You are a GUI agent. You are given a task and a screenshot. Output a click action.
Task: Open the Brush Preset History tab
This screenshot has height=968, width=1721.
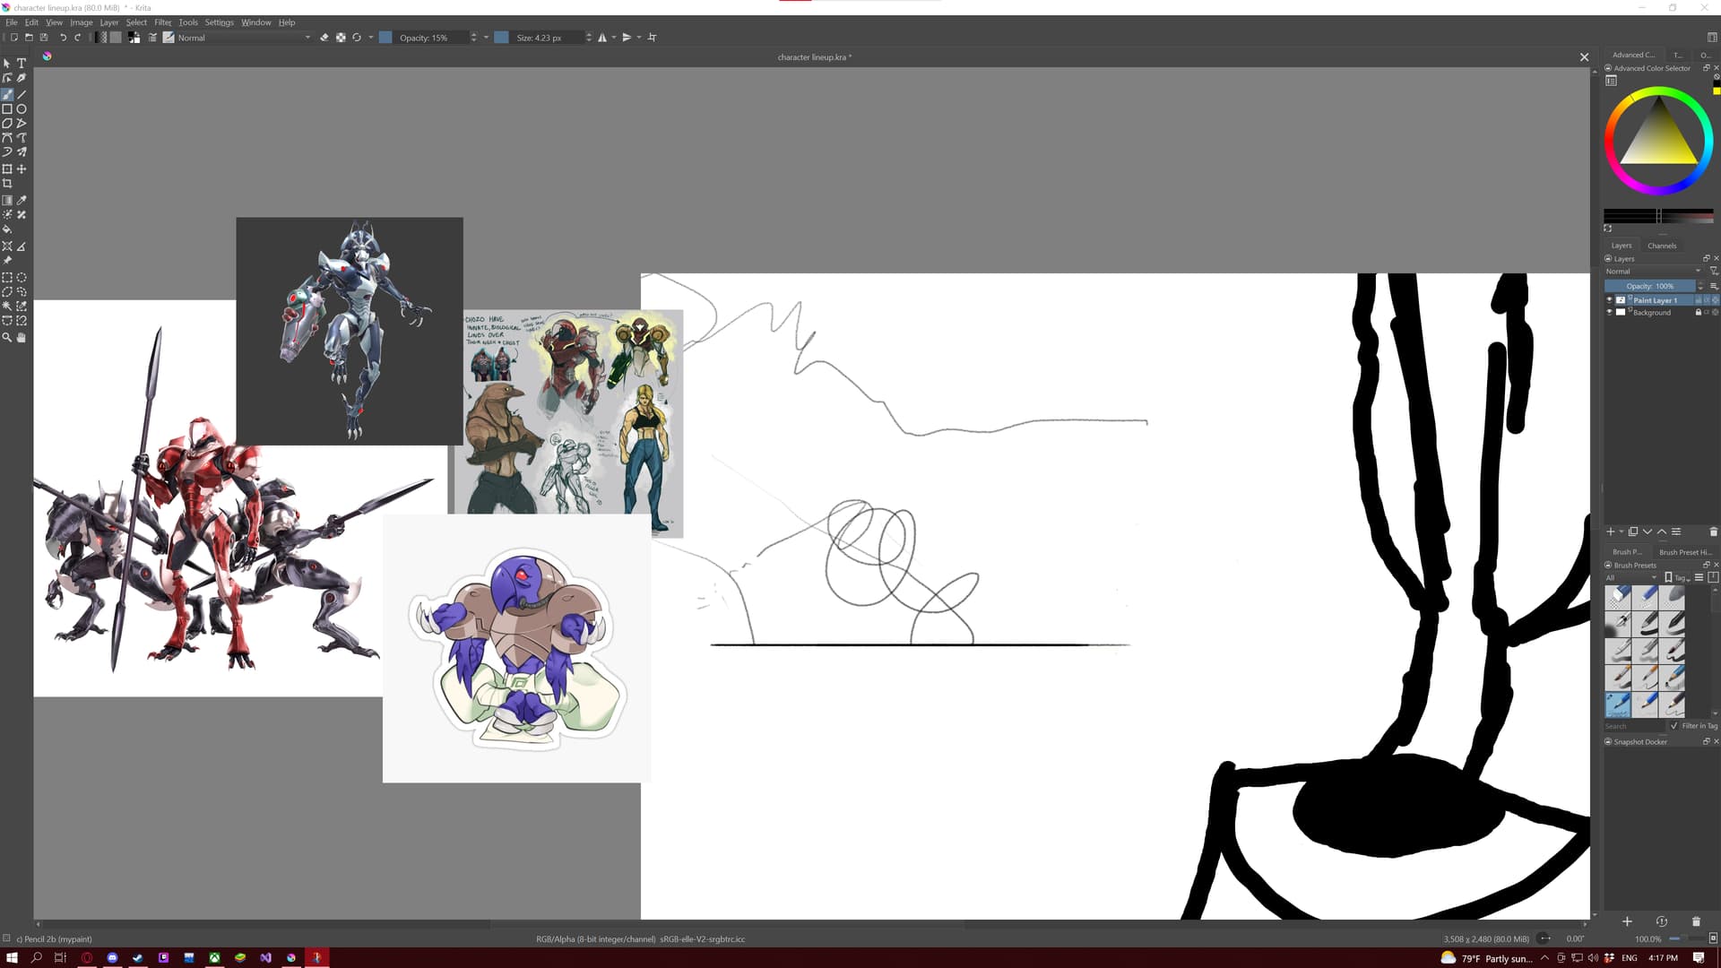[x=1684, y=552]
